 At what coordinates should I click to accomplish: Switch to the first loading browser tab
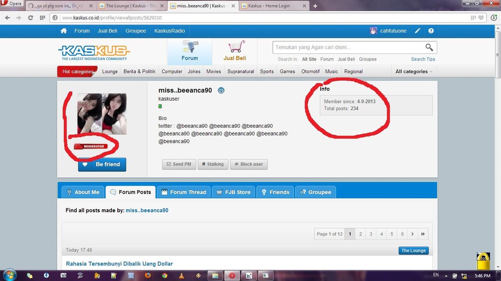[x=61, y=6]
